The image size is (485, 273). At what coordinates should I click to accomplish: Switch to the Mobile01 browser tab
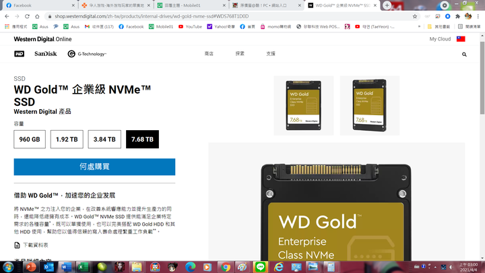(189, 5)
